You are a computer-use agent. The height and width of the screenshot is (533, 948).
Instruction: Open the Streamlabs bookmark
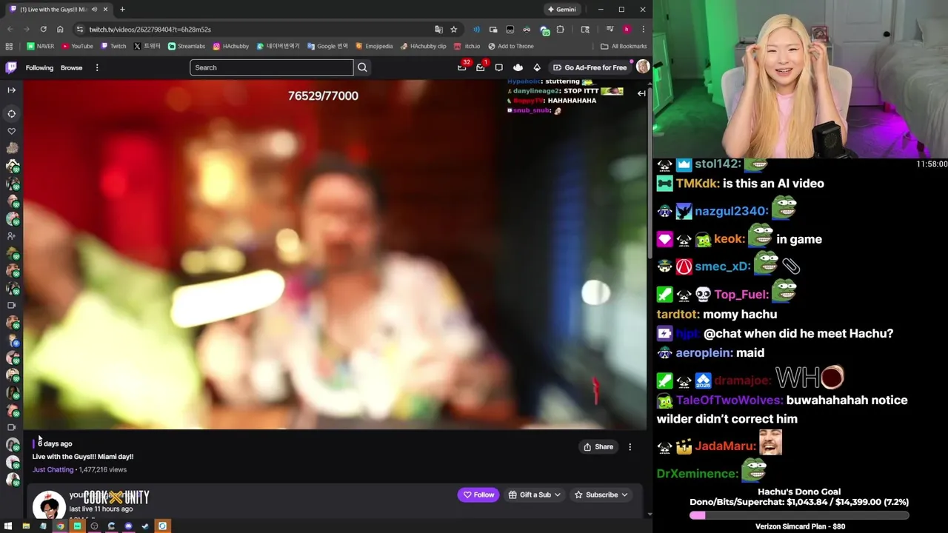186,46
